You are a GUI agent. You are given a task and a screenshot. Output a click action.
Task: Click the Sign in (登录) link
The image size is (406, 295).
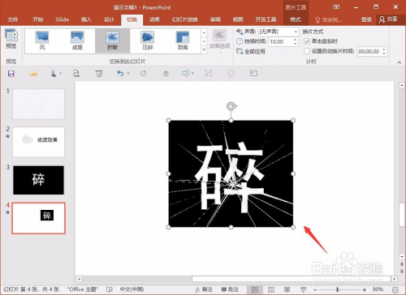click(366, 19)
